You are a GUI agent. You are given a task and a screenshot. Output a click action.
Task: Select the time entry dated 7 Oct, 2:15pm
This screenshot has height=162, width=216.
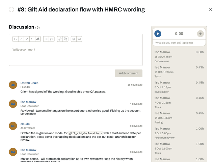point(179,102)
